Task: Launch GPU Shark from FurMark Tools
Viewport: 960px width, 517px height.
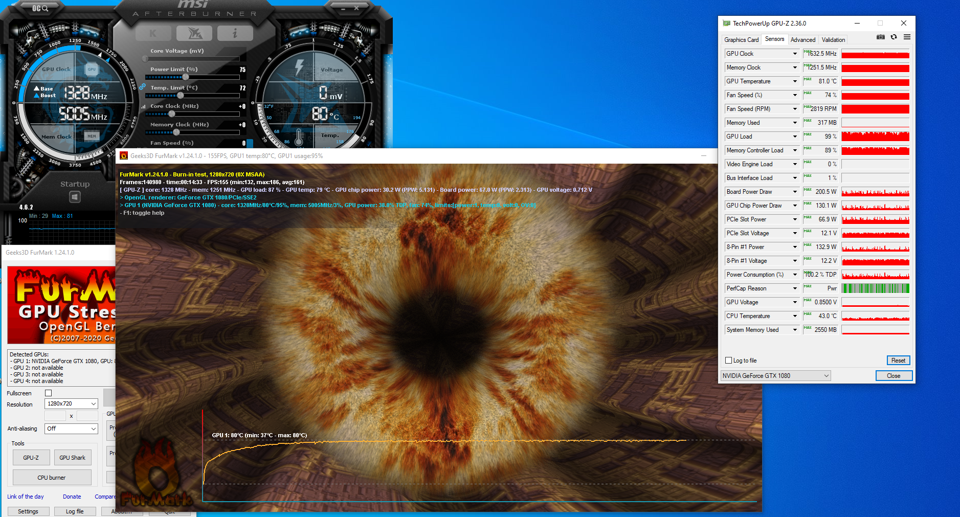Action: [x=72, y=458]
